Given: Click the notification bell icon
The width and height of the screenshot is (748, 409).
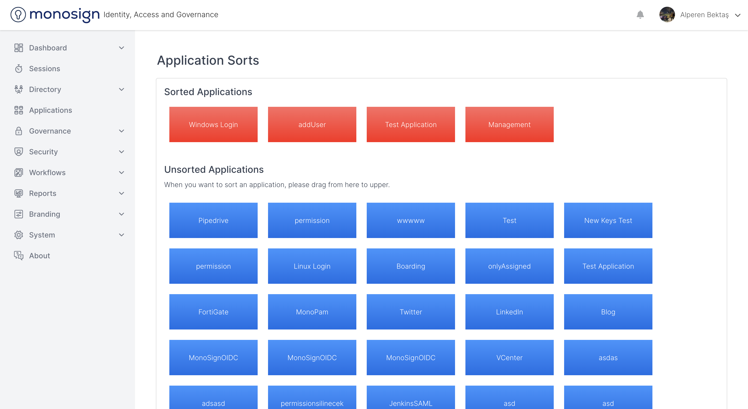Looking at the screenshot, I should click(640, 15).
